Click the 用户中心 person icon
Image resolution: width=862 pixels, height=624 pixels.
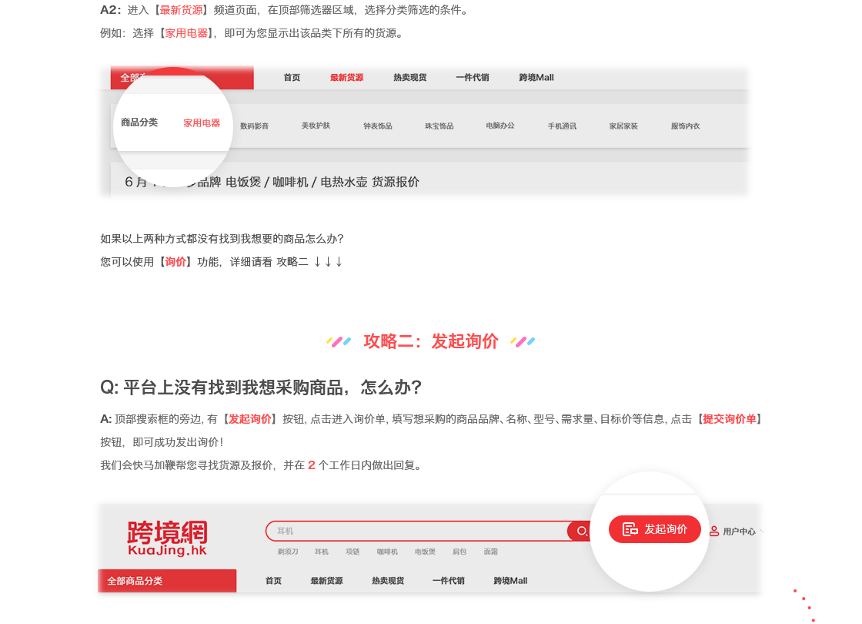coord(714,531)
